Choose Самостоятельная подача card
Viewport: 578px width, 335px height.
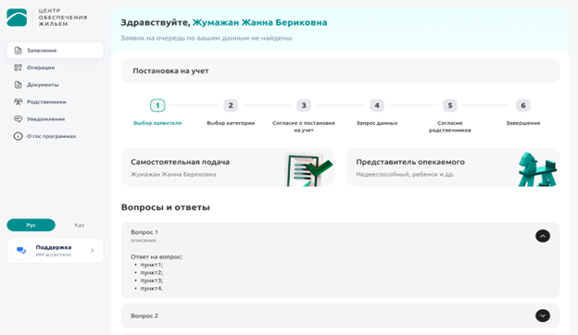(x=228, y=167)
